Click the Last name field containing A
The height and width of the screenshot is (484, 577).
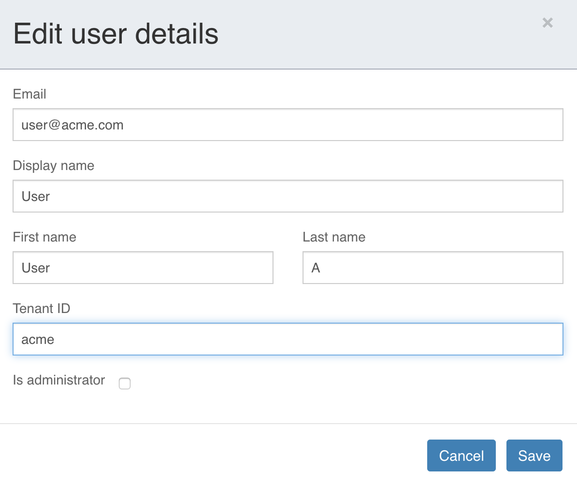pos(433,268)
